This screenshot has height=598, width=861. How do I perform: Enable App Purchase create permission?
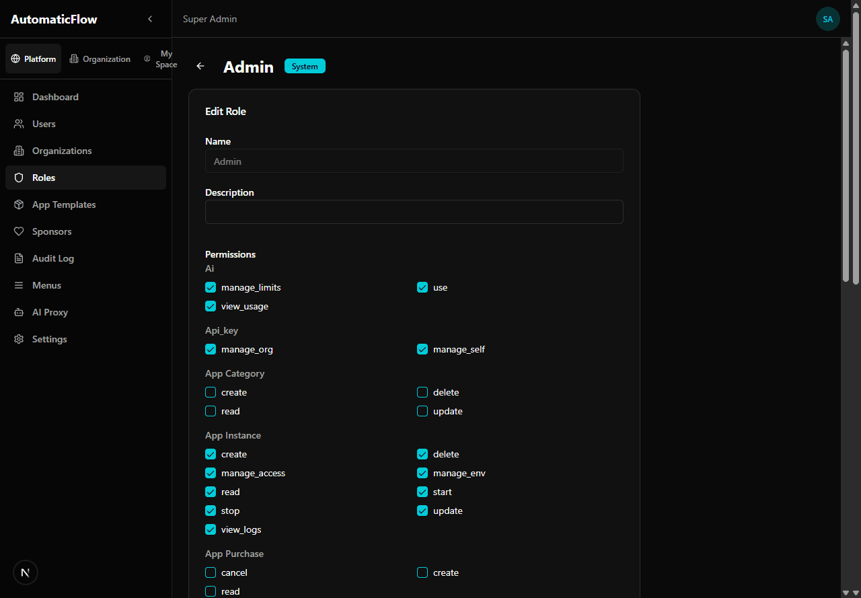(x=422, y=572)
